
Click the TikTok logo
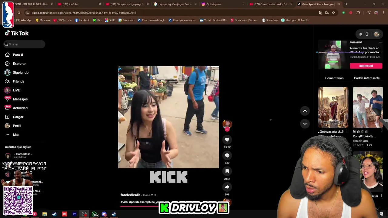coord(17,33)
